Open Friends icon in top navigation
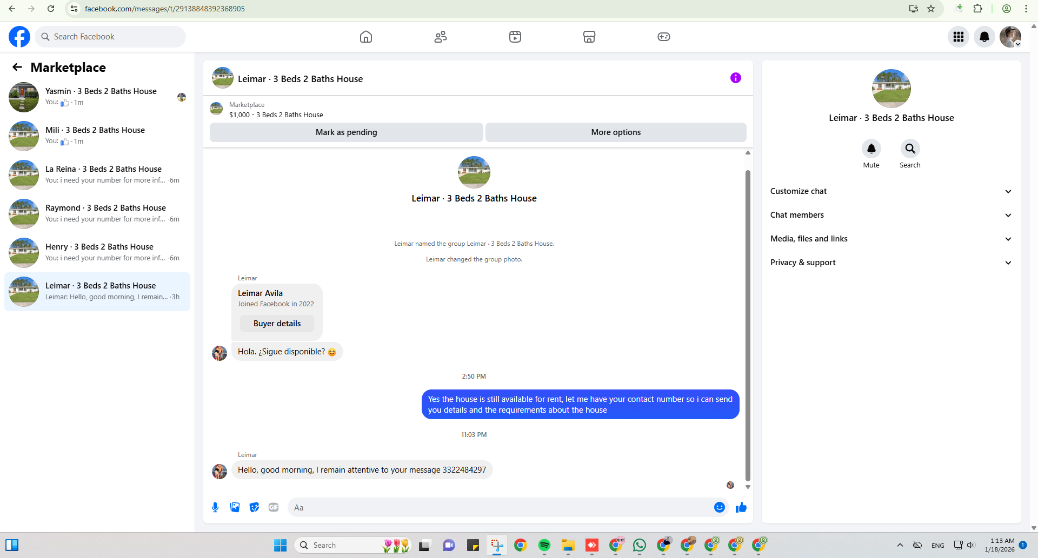 (x=441, y=37)
